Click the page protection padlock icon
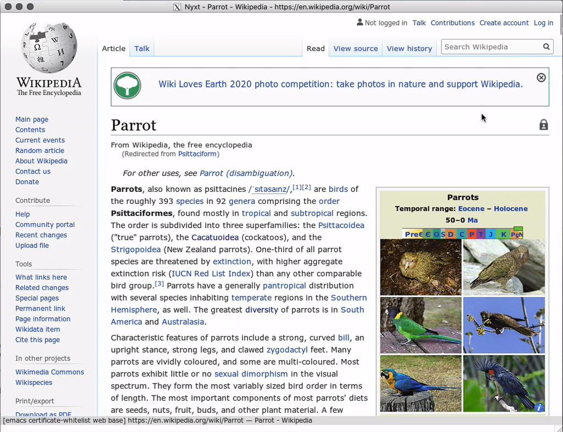563x432 pixels. (x=544, y=125)
